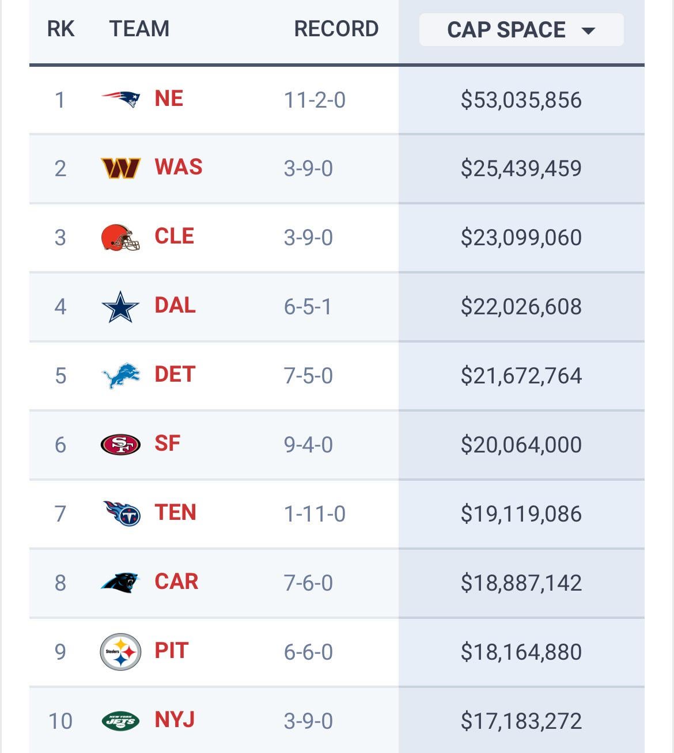Screen dimensions: 674x753
Task: Click the New England Patriots logo
Action: click(120, 99)
